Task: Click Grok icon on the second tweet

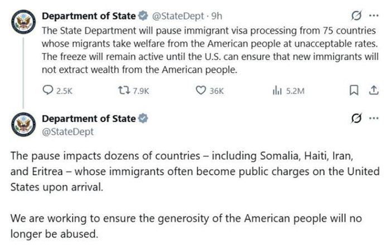Action: tap(353, 119)
